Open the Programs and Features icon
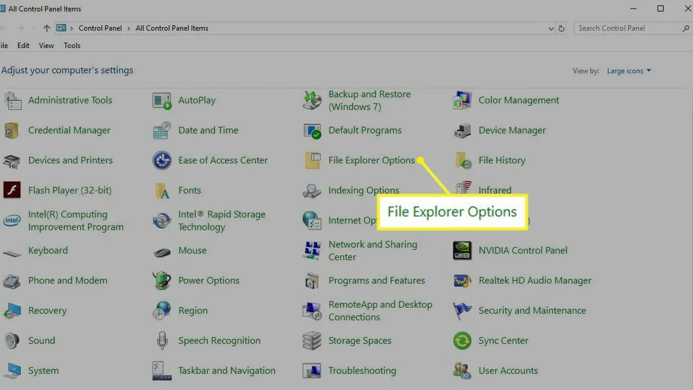 point(312,281)
